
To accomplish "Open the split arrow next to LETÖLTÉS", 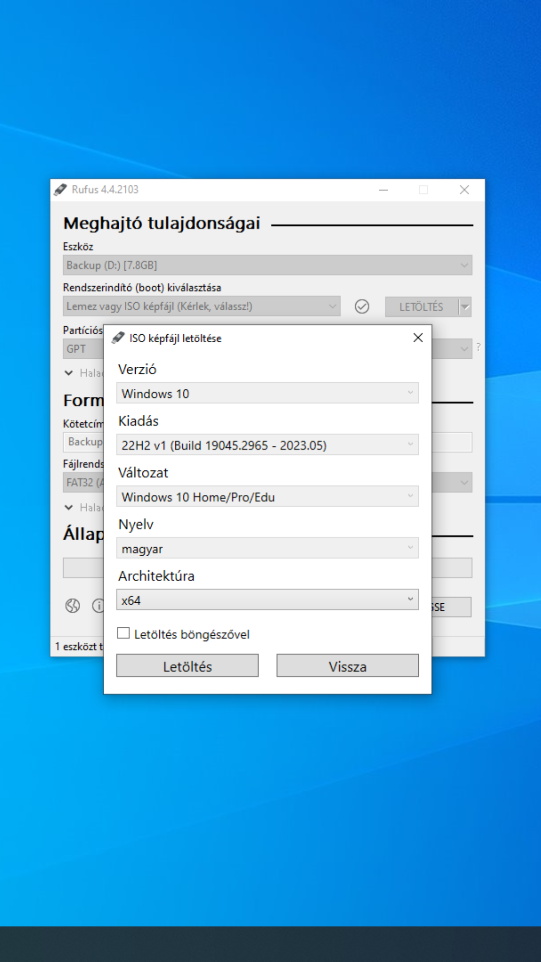I will [x=465, y=307].
